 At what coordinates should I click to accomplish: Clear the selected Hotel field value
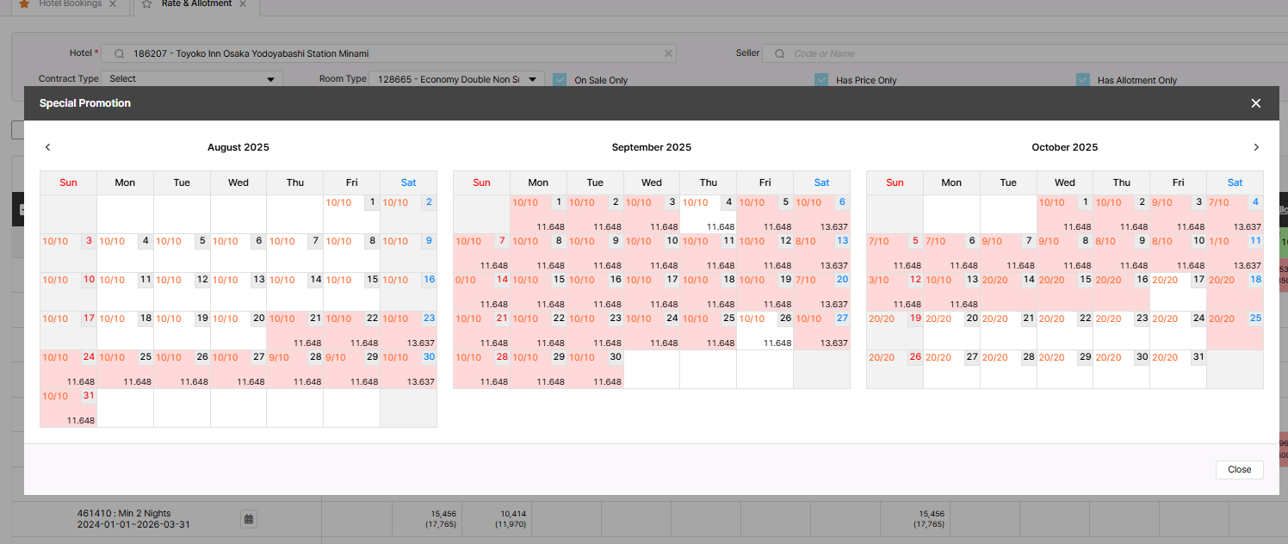point(667,53)
